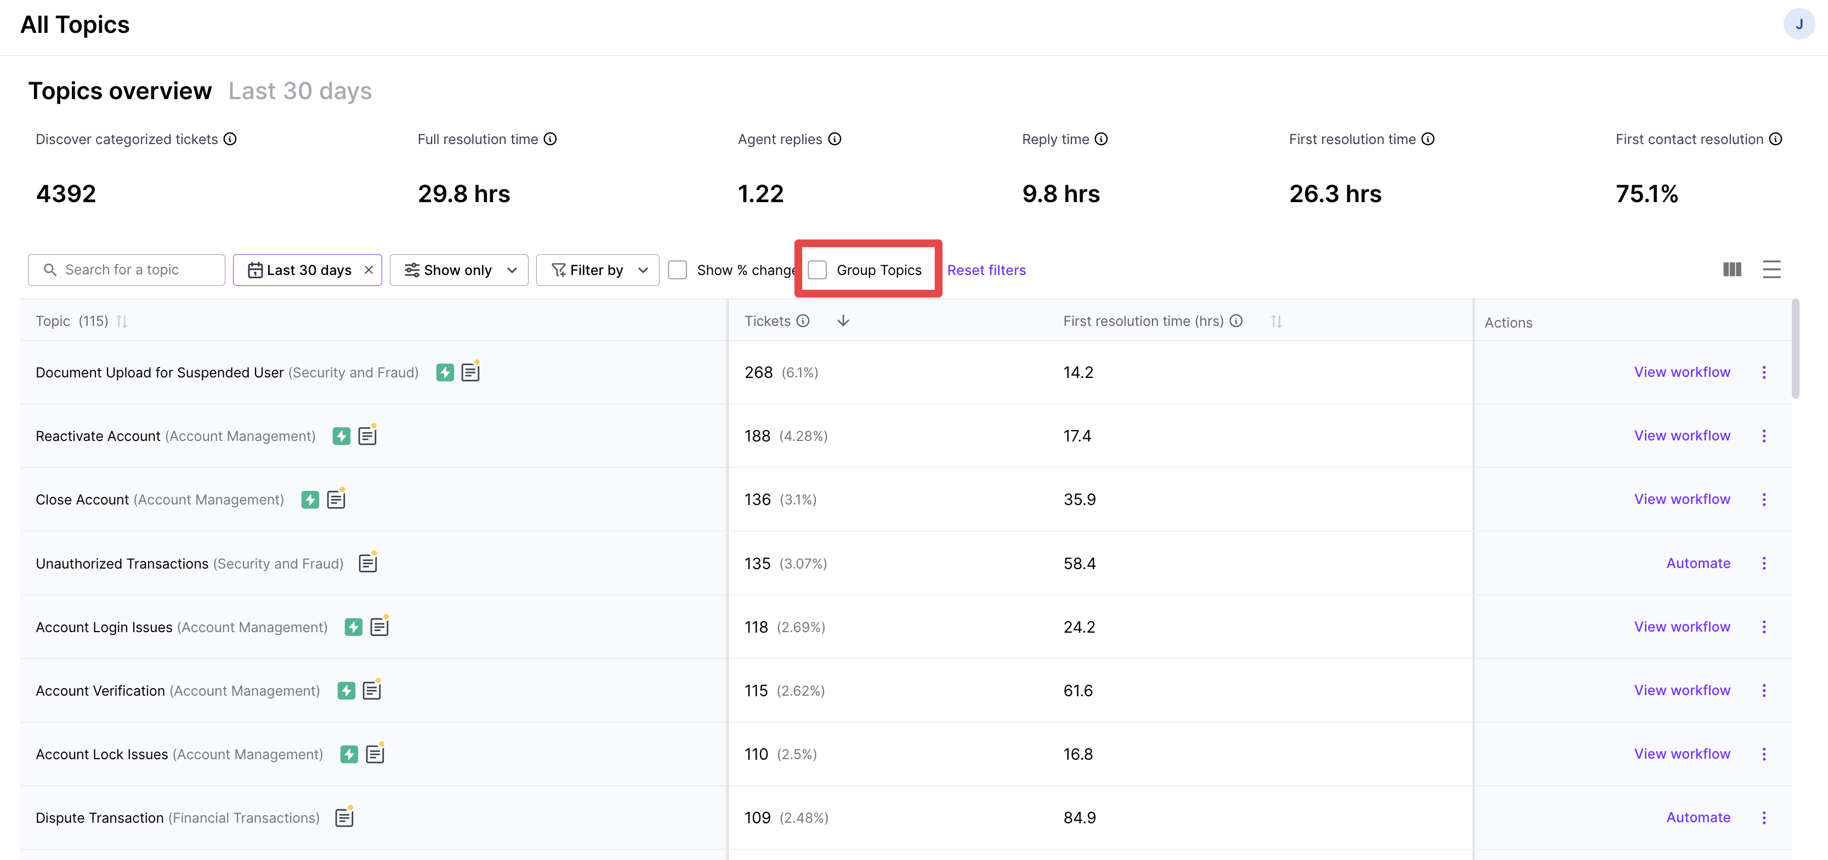Click green bolt icon for Document Upload for Suspended User
The width and height of the screenshot is (1828, 860).
click(x=445, y=372)
